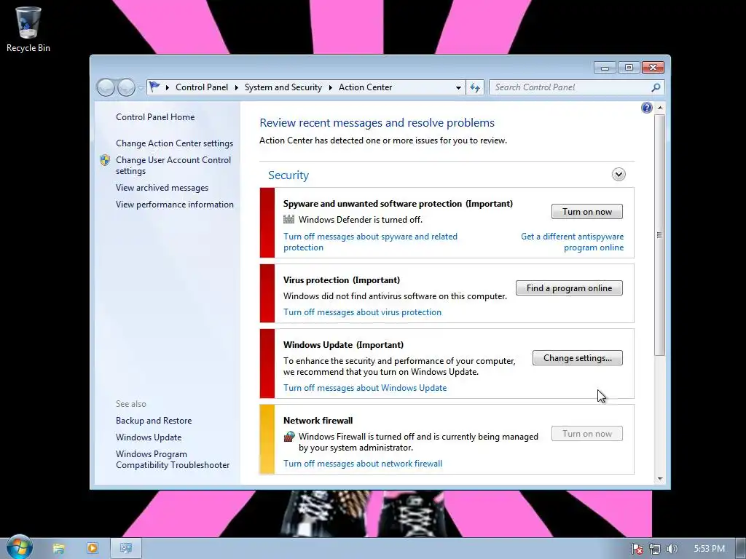Click Change settings button for Windows Update
This screenshot has height=559, width=746.
click(578, 358)
